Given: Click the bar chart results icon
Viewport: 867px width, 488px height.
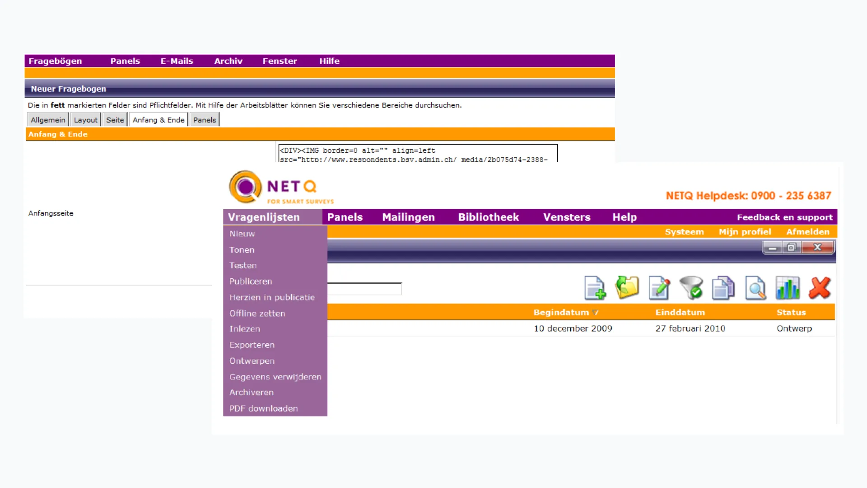Looking at the screenshot, I should tap(788, 287).
